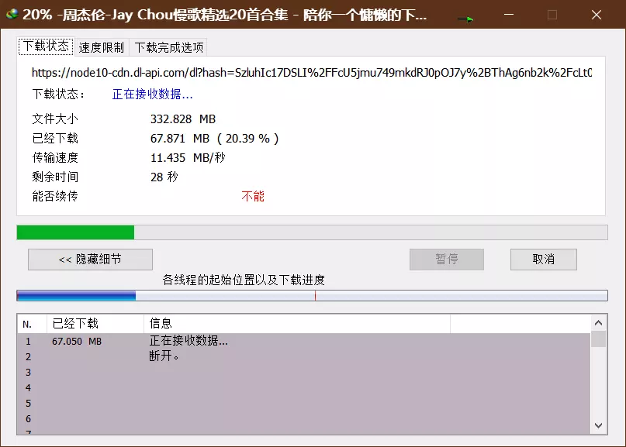The image size is (626, 447).
Task: Click the thread list scrollbar thumb
Action: point(598,339)
